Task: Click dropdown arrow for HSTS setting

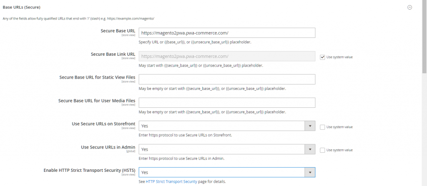Action: (310, 173)
